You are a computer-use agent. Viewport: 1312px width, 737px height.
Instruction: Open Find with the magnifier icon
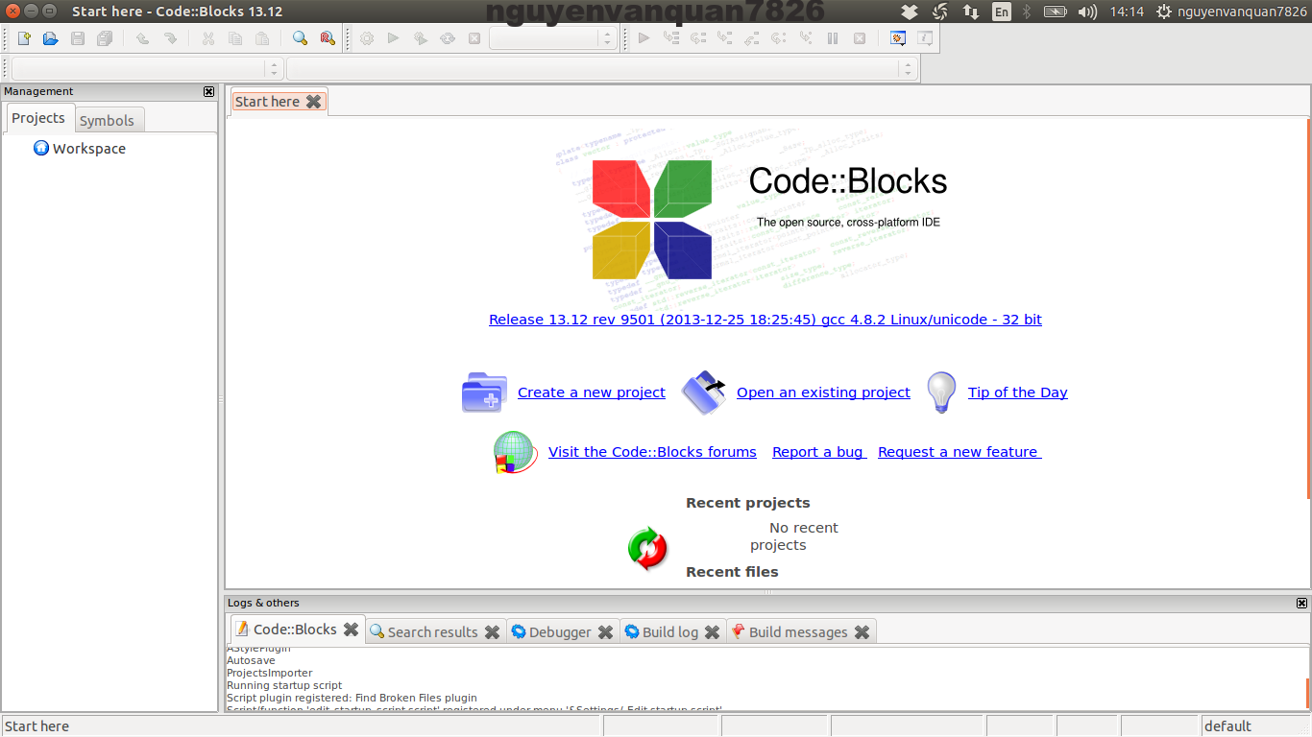[x=301, y=38]
